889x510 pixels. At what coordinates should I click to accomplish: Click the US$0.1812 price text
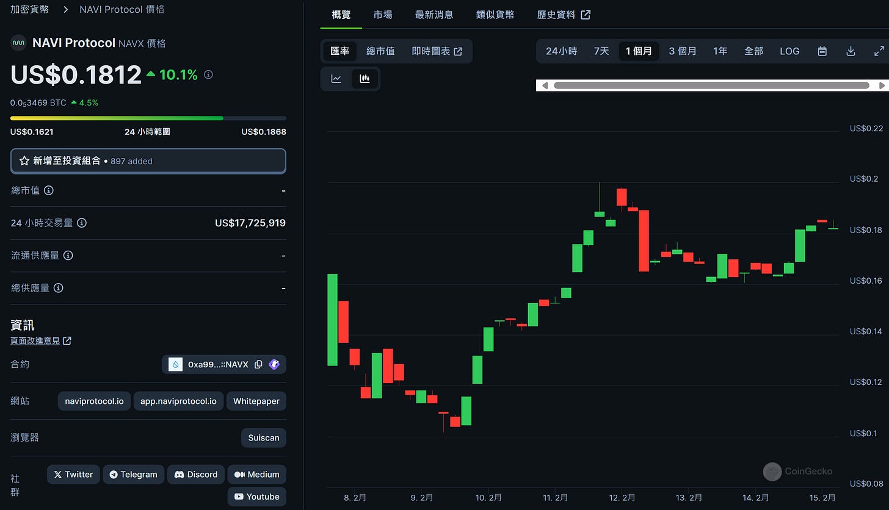point(76,75)
